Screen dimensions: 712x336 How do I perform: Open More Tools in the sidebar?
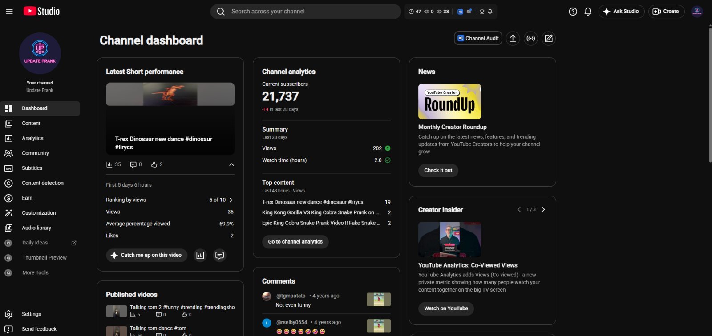pos(40,273)
